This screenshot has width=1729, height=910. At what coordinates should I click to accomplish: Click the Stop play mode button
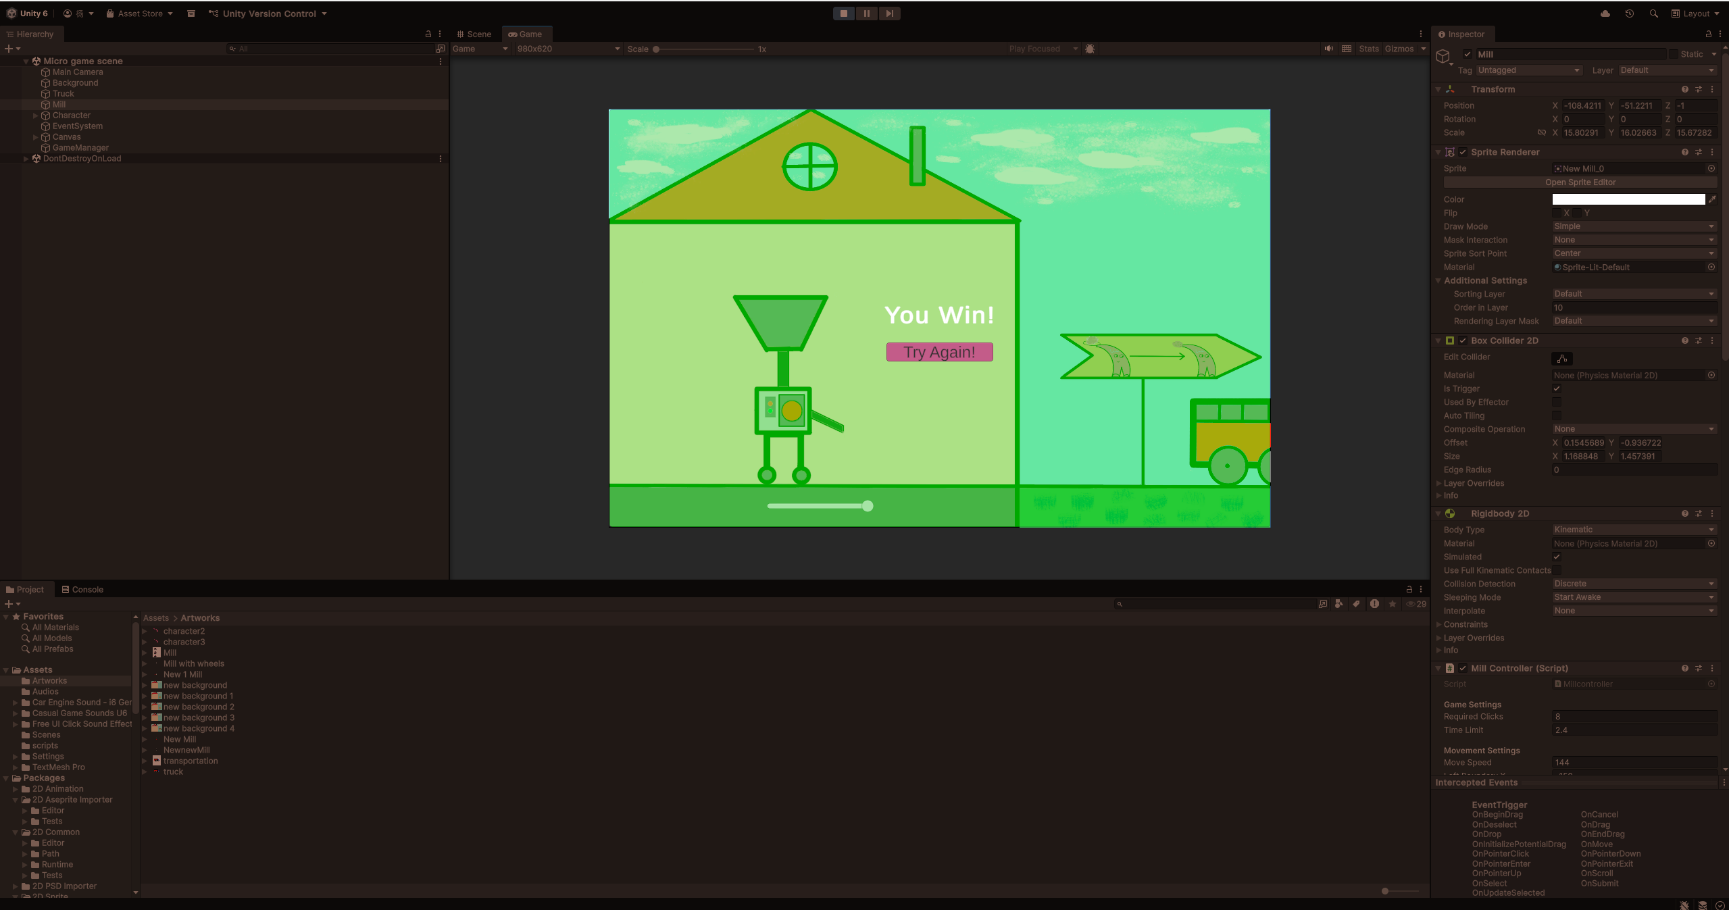pos(843,14)
